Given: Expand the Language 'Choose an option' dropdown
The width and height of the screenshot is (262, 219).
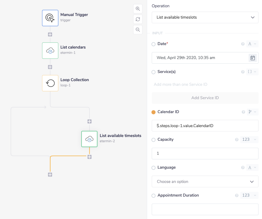Looking at the screenshot, I should point(205,181).
